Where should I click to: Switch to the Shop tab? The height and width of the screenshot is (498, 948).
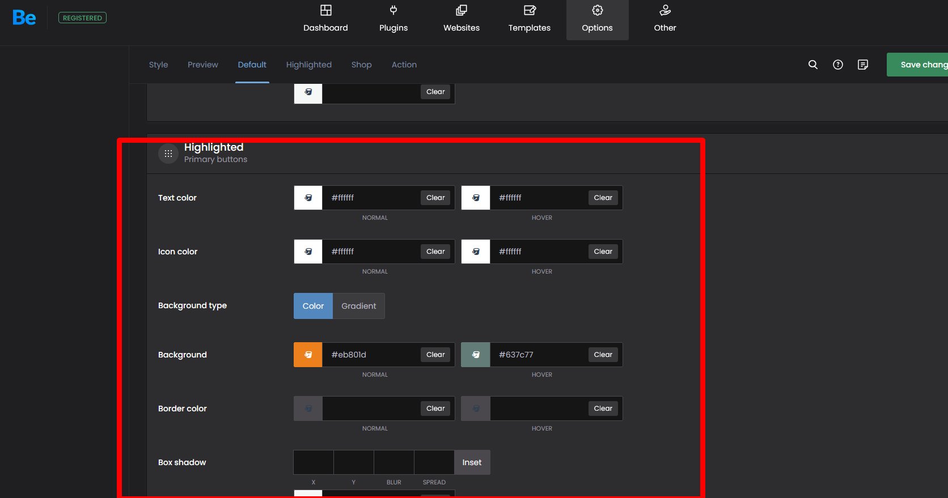tap(361, 65)
